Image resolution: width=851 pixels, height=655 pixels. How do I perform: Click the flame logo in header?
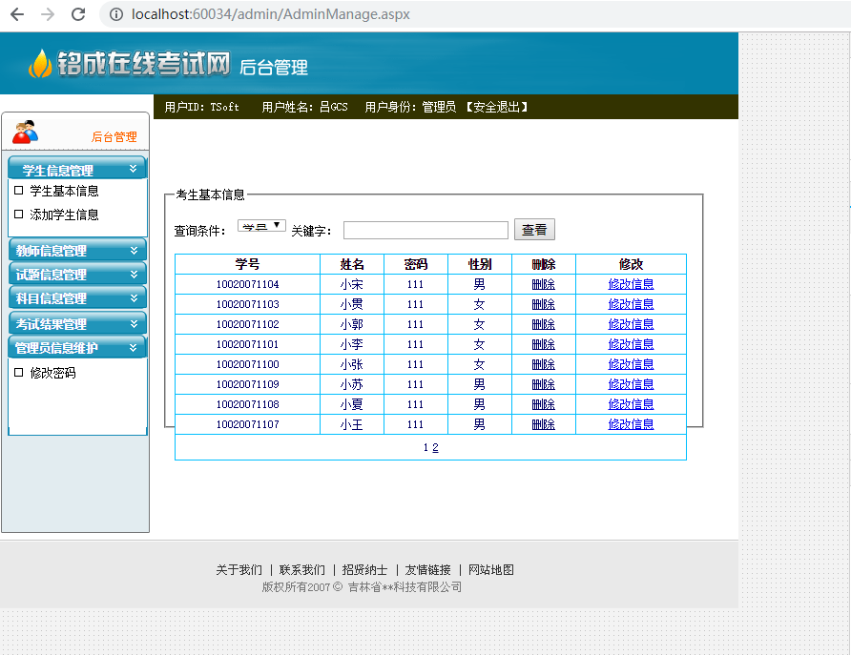[x=40, y=64]
